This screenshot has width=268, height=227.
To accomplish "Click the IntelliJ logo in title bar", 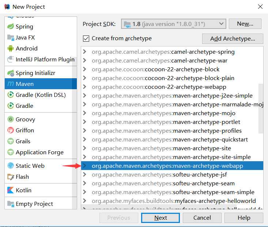I will tap(7, 7).
